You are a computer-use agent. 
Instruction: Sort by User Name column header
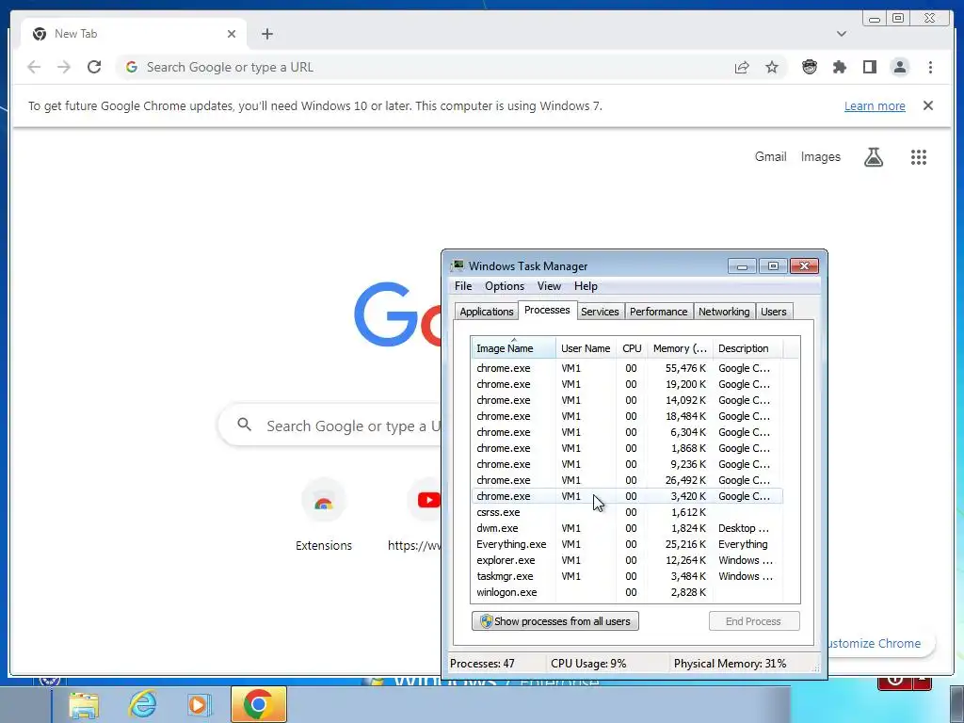coord(586,348)
